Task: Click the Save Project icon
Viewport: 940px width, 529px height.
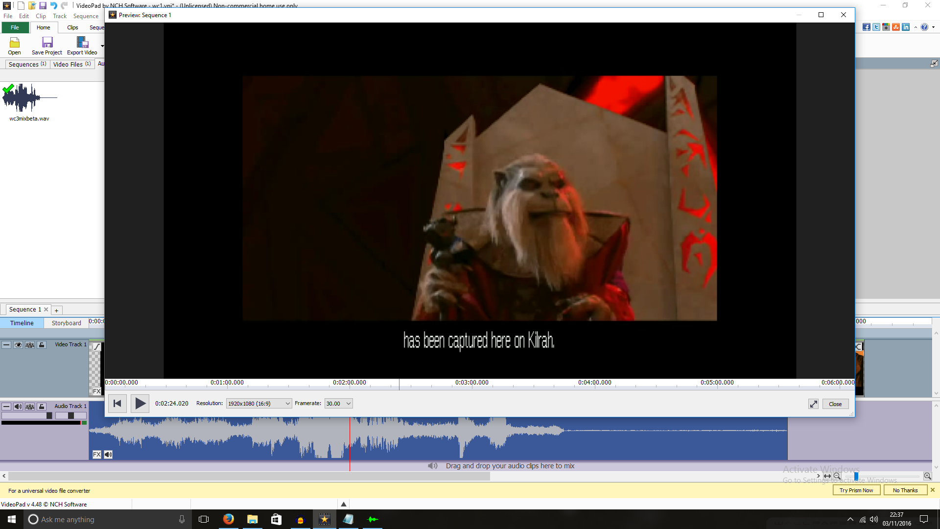Action: (47, 43)
